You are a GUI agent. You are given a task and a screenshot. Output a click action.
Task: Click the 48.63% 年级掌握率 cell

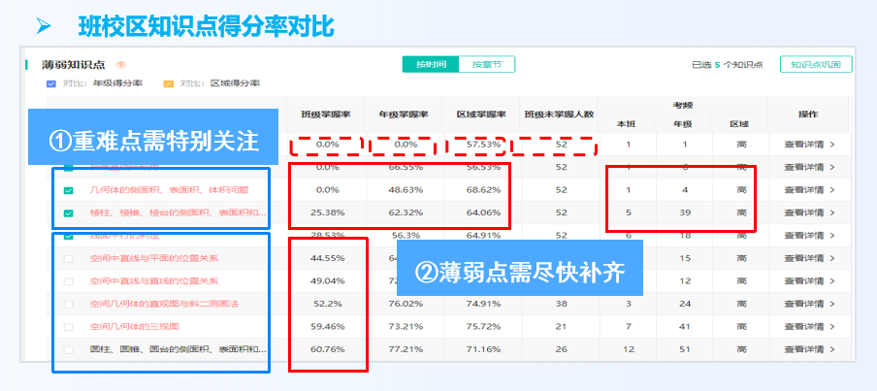[406, 190]
